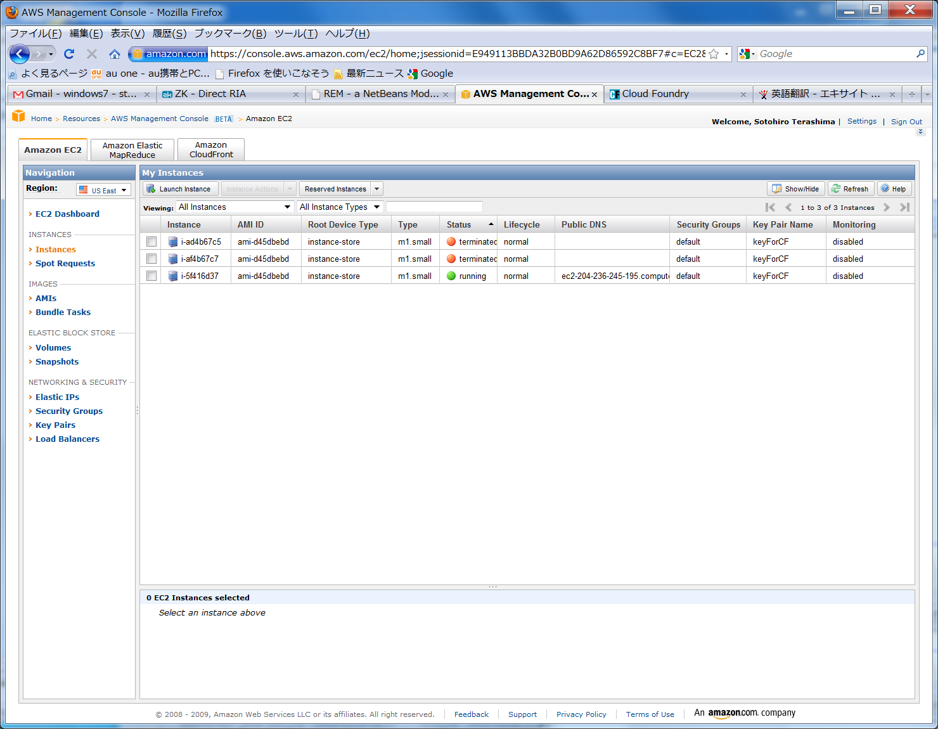Image resolution: width=938 pixels, height=729 pixels.
Task: Click the Help button
Action: 894,189
